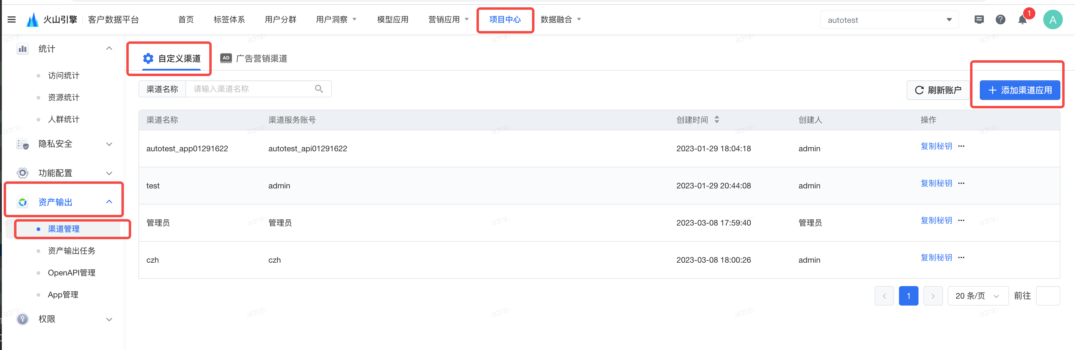Open the 用户洞察 menu dropdown
The width and height of the screenshot is (1075, 350).
pyautogui.click(x=336, y=19)
